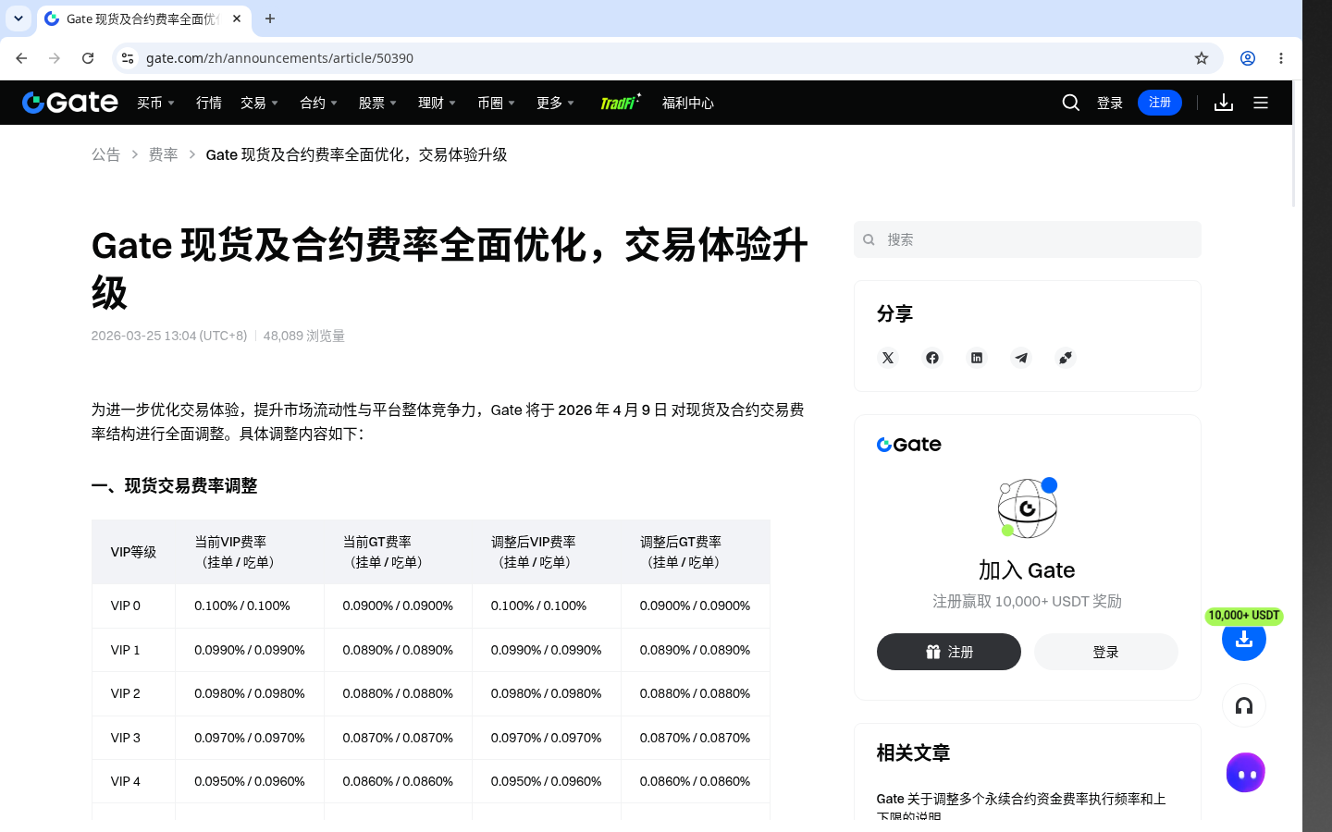Open related article about 永续合约资金费率
The image size is (1332, 832).
pyautogui.click(x=1021, y=806)
